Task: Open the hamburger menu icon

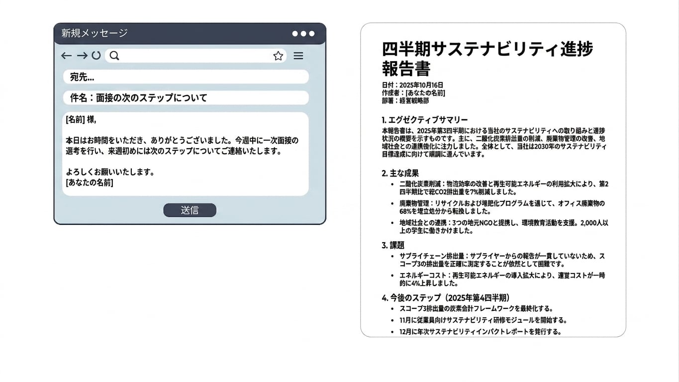Action: 298,56
